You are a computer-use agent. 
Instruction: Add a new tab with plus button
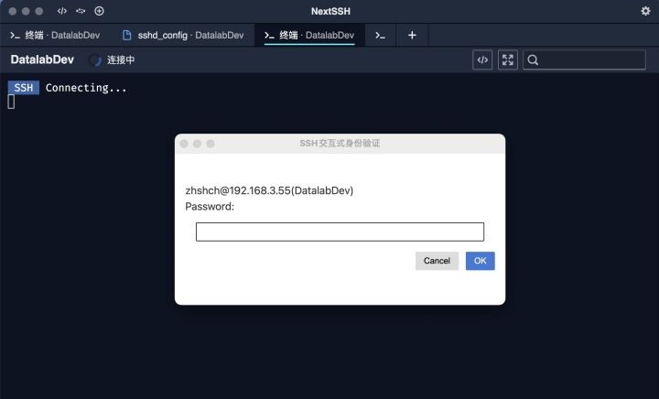[x=412, y=36]
